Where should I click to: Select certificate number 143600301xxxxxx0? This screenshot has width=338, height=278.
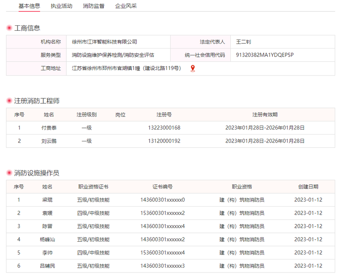click(x=163, y=200)
